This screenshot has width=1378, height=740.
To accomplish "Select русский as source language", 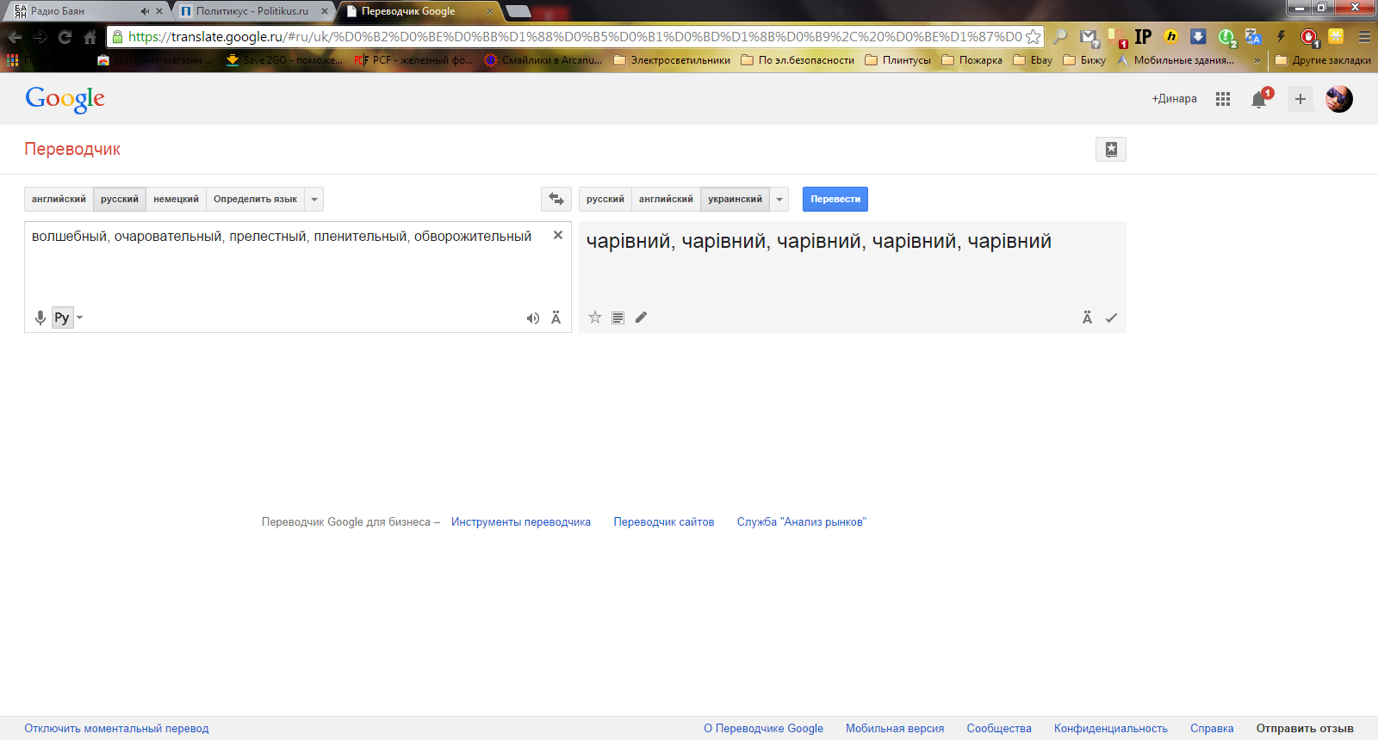I will coord(120,199).
